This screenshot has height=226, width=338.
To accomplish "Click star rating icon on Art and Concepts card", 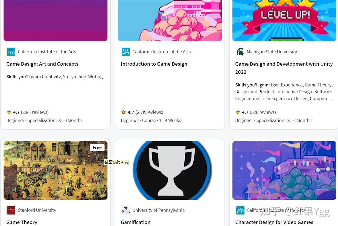I will click(9, 112).
